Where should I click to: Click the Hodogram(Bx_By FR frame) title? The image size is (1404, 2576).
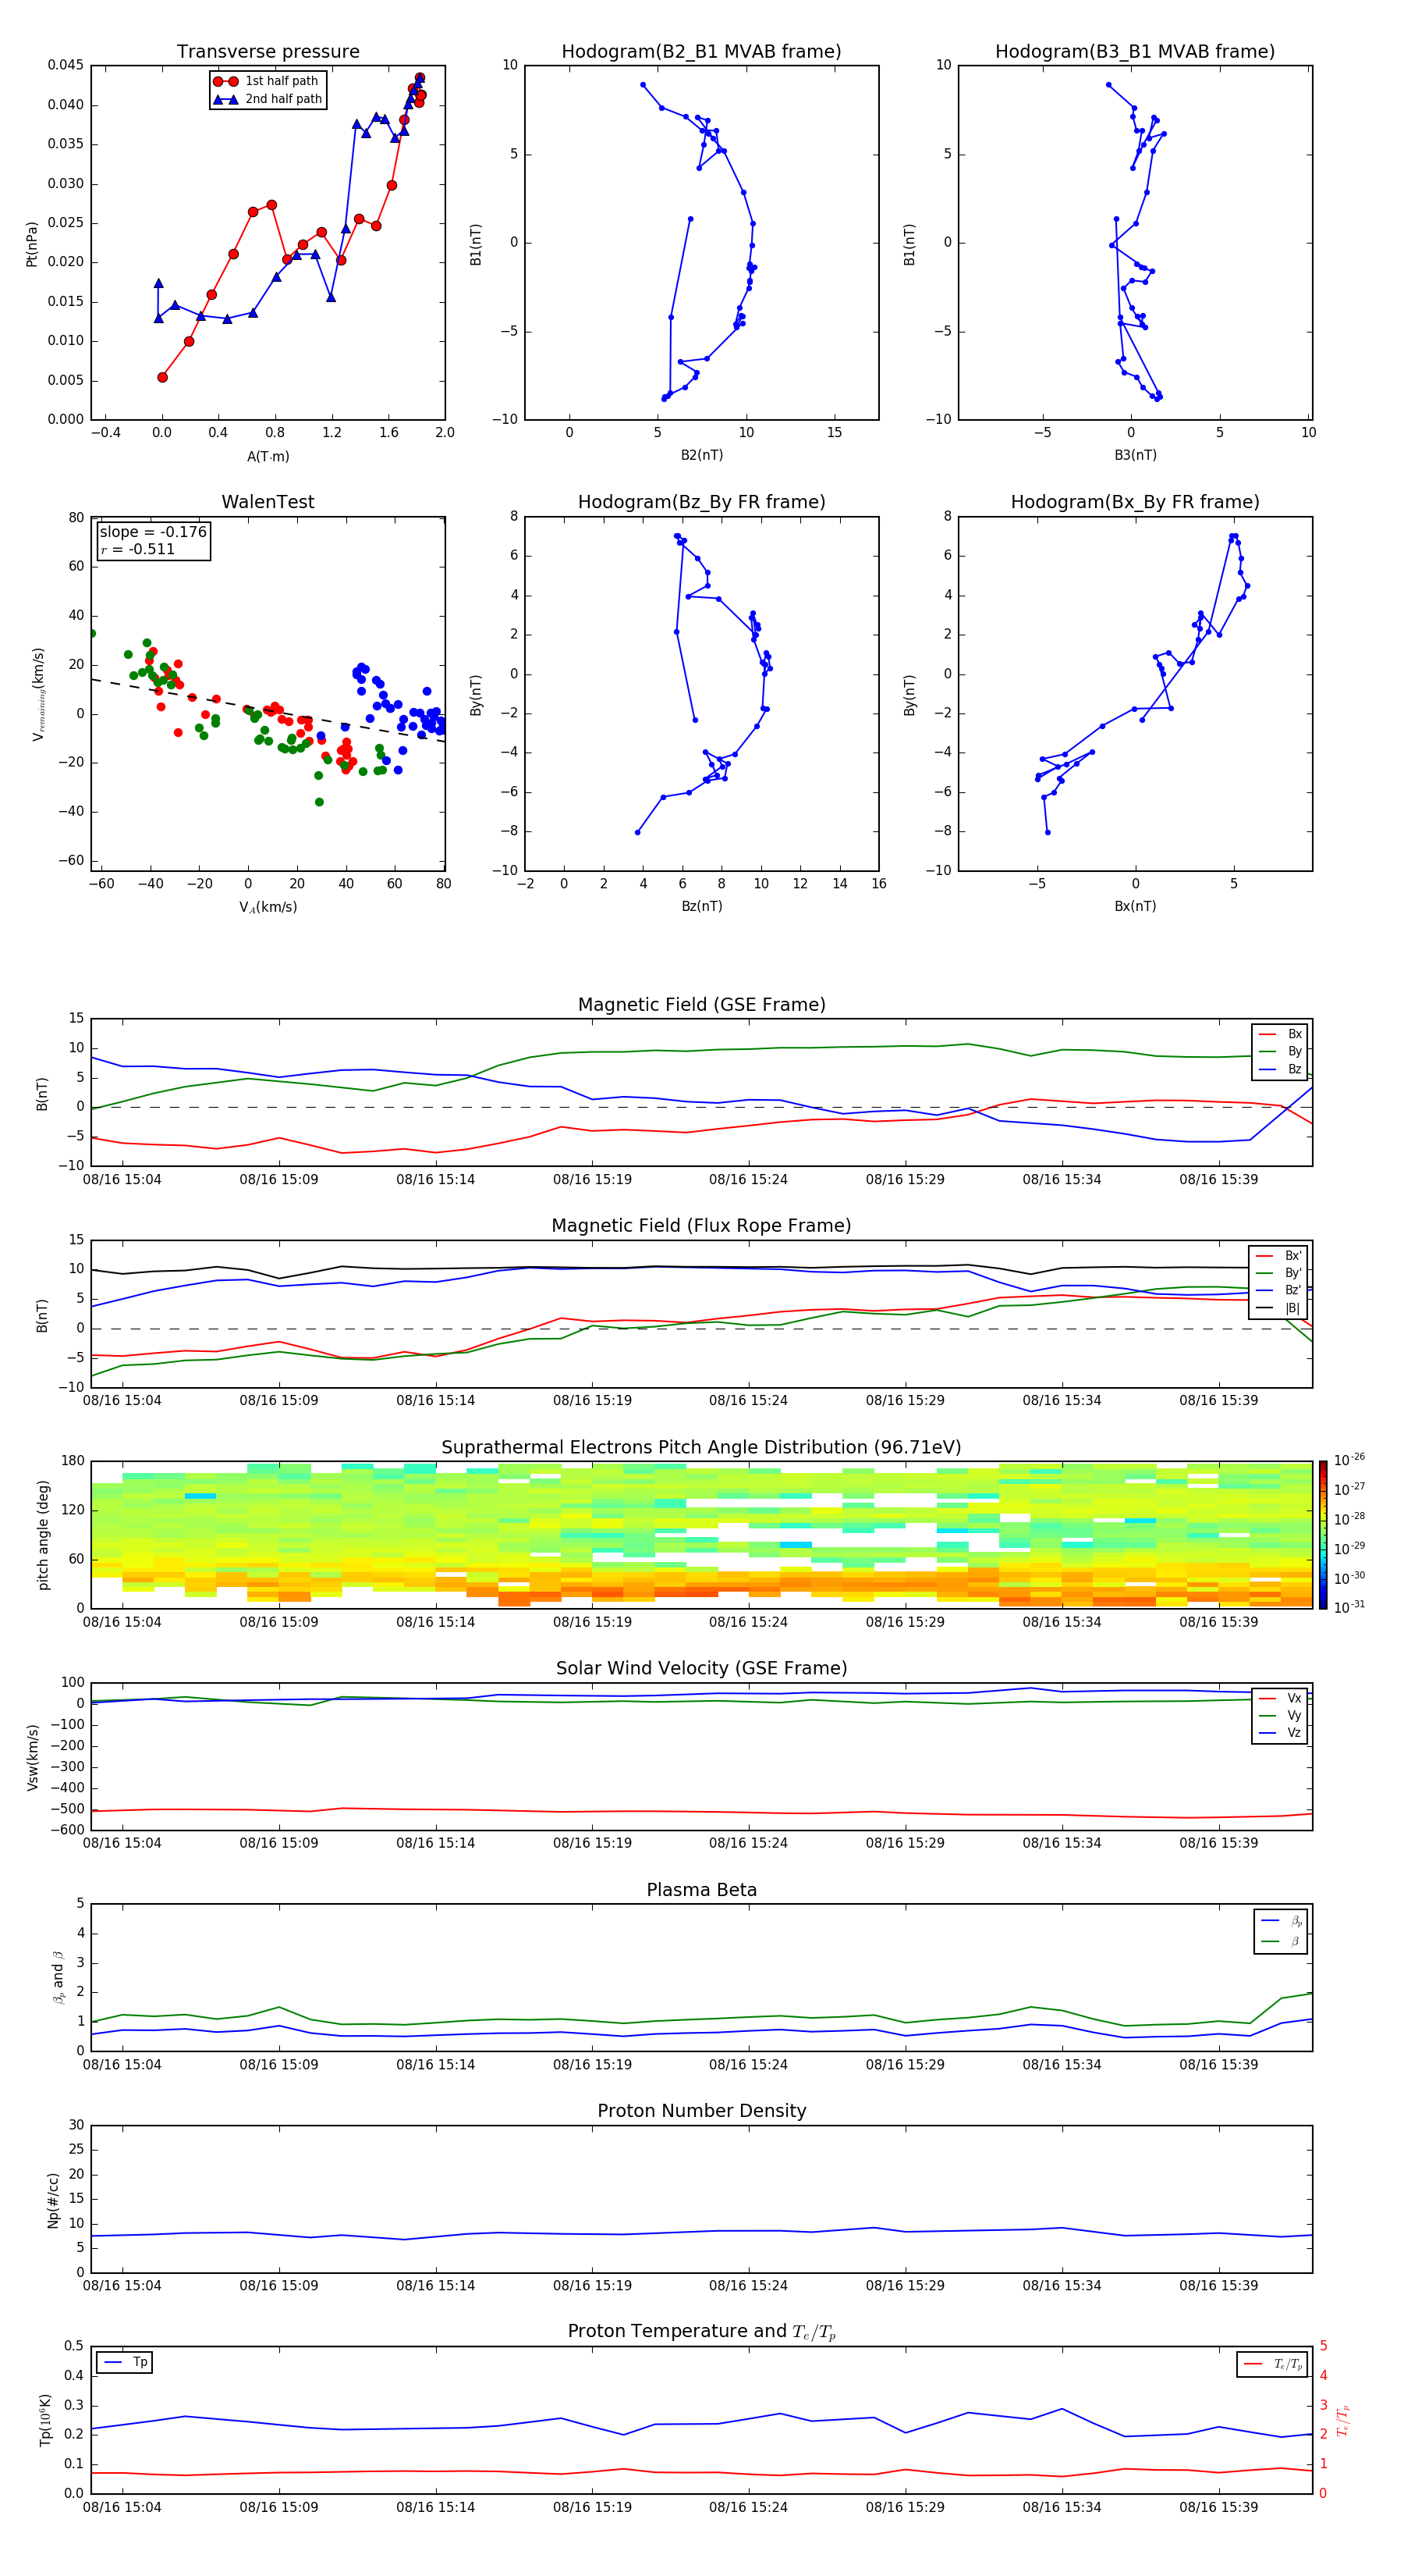click(x=1134, y=502)
